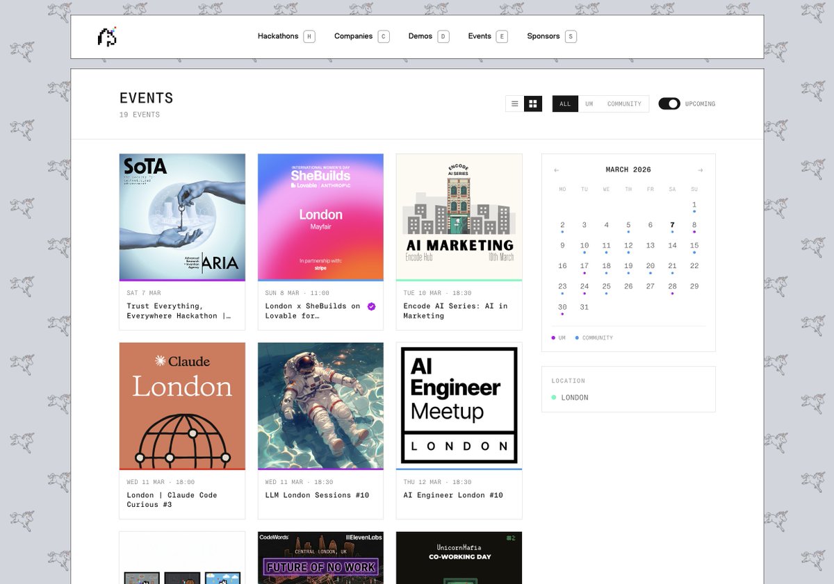
Task: Open the Sponsors nav item
Action: click(x=543, y=36)
